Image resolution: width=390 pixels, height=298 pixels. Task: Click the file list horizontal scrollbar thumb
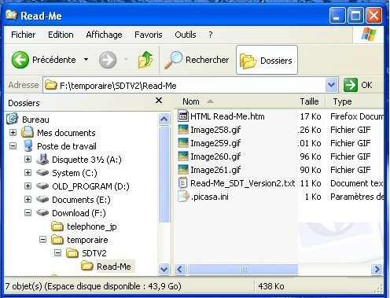pos(243,269)
